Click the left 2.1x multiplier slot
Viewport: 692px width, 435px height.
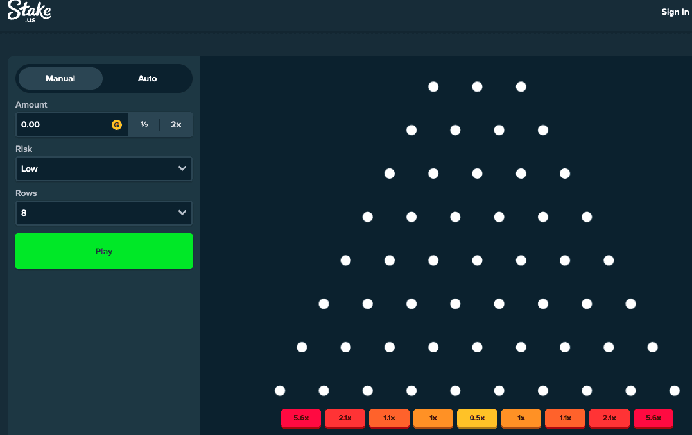point(345,418)
